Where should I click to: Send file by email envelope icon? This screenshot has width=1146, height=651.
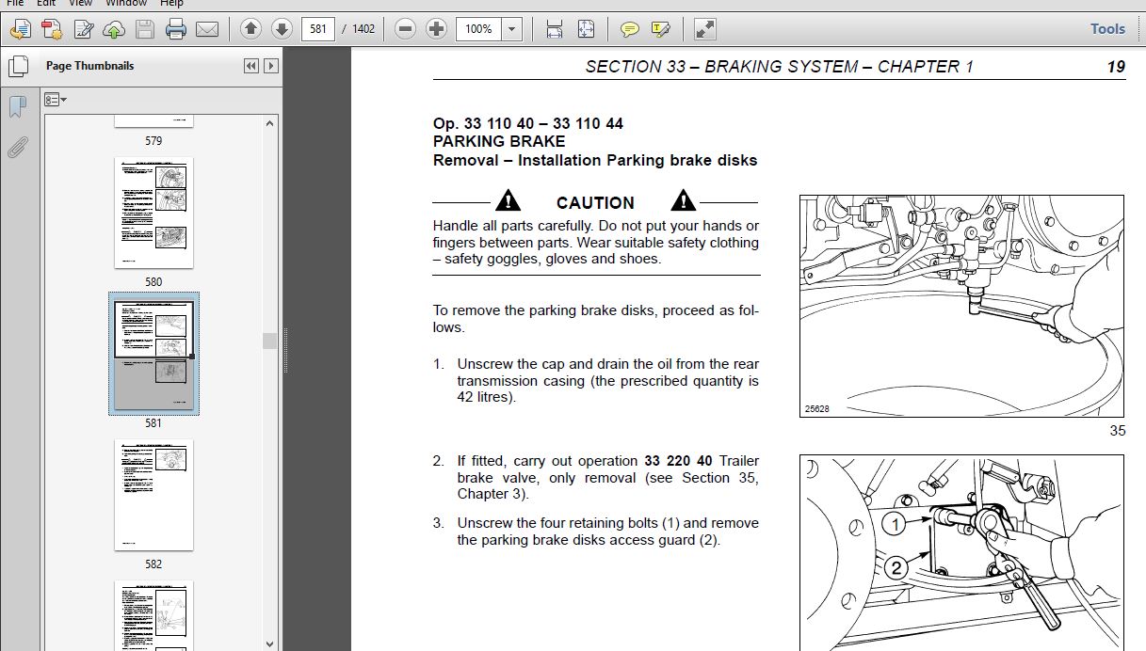207,29
